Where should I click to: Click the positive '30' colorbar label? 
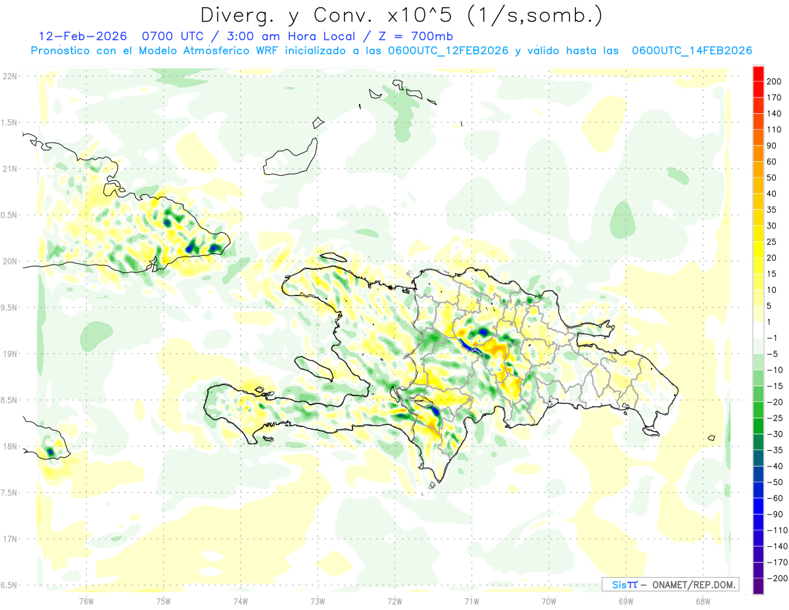[772, 226]
